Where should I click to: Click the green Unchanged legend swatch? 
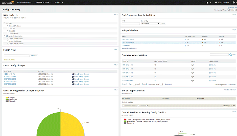(7, 99)
